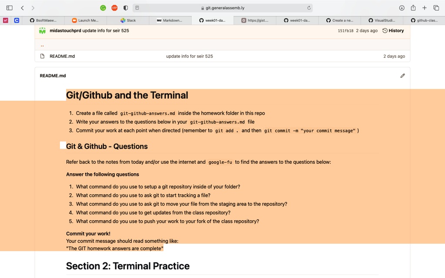Click the git.generalassemb.ly address bar
Screen dimensions: 445x278
[223, 8]
